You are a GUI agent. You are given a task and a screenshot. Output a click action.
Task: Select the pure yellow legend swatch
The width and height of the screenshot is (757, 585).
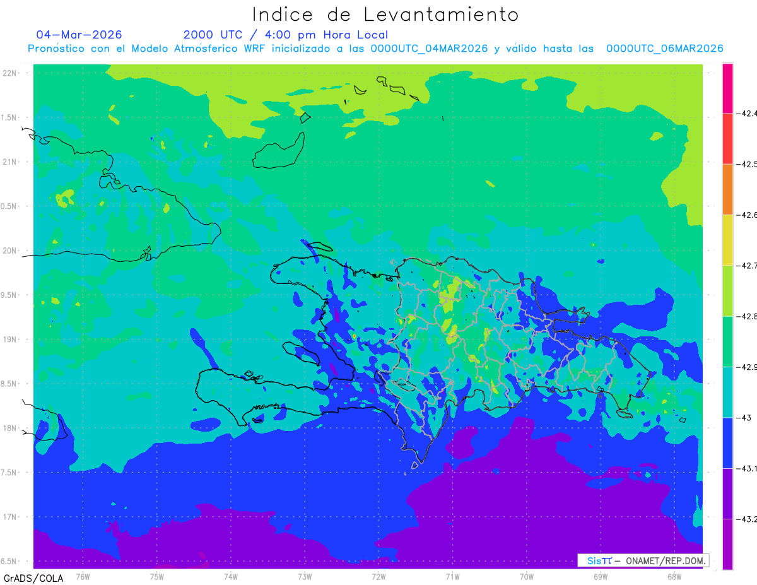point(727,240)
